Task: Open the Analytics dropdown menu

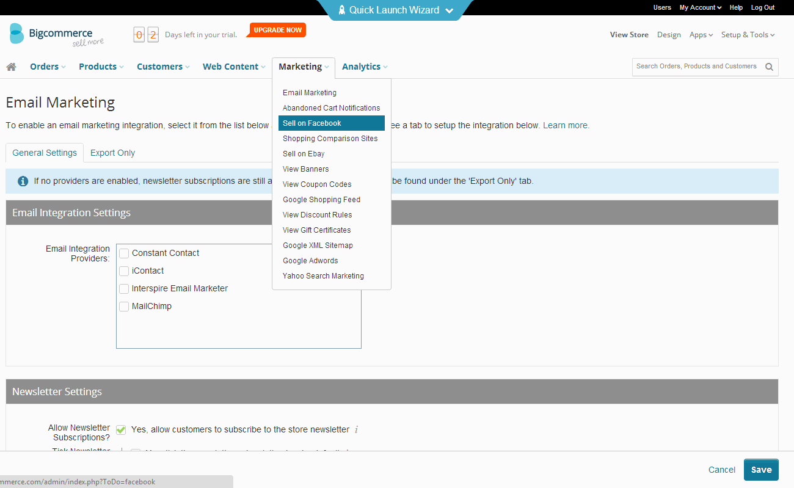Action: tap(364, 67)
